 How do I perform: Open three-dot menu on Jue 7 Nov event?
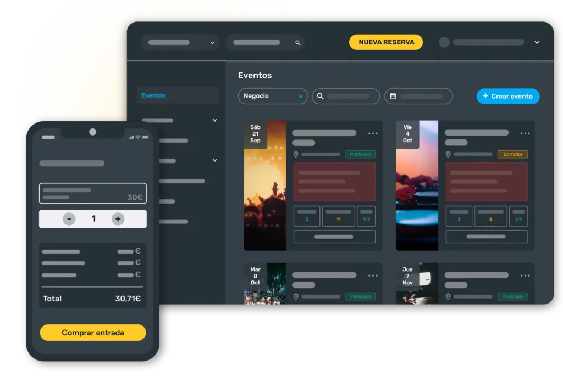coord(525,276)
